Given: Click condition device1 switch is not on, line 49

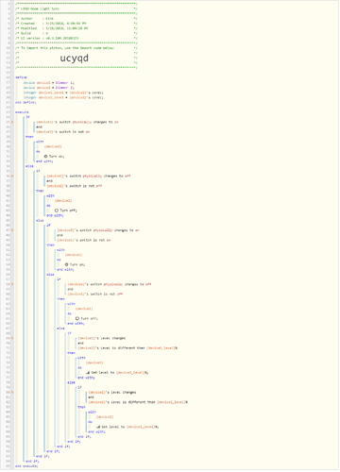Looking at the screenshot, I should (84, 240).
